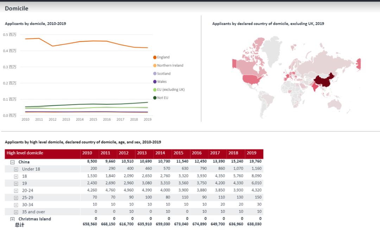Click the 2010 column header in table
The height and width of the screenshot is (231, 380).
[x=87, y=153]
